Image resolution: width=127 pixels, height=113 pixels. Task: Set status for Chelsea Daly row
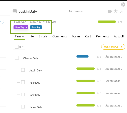114,56
